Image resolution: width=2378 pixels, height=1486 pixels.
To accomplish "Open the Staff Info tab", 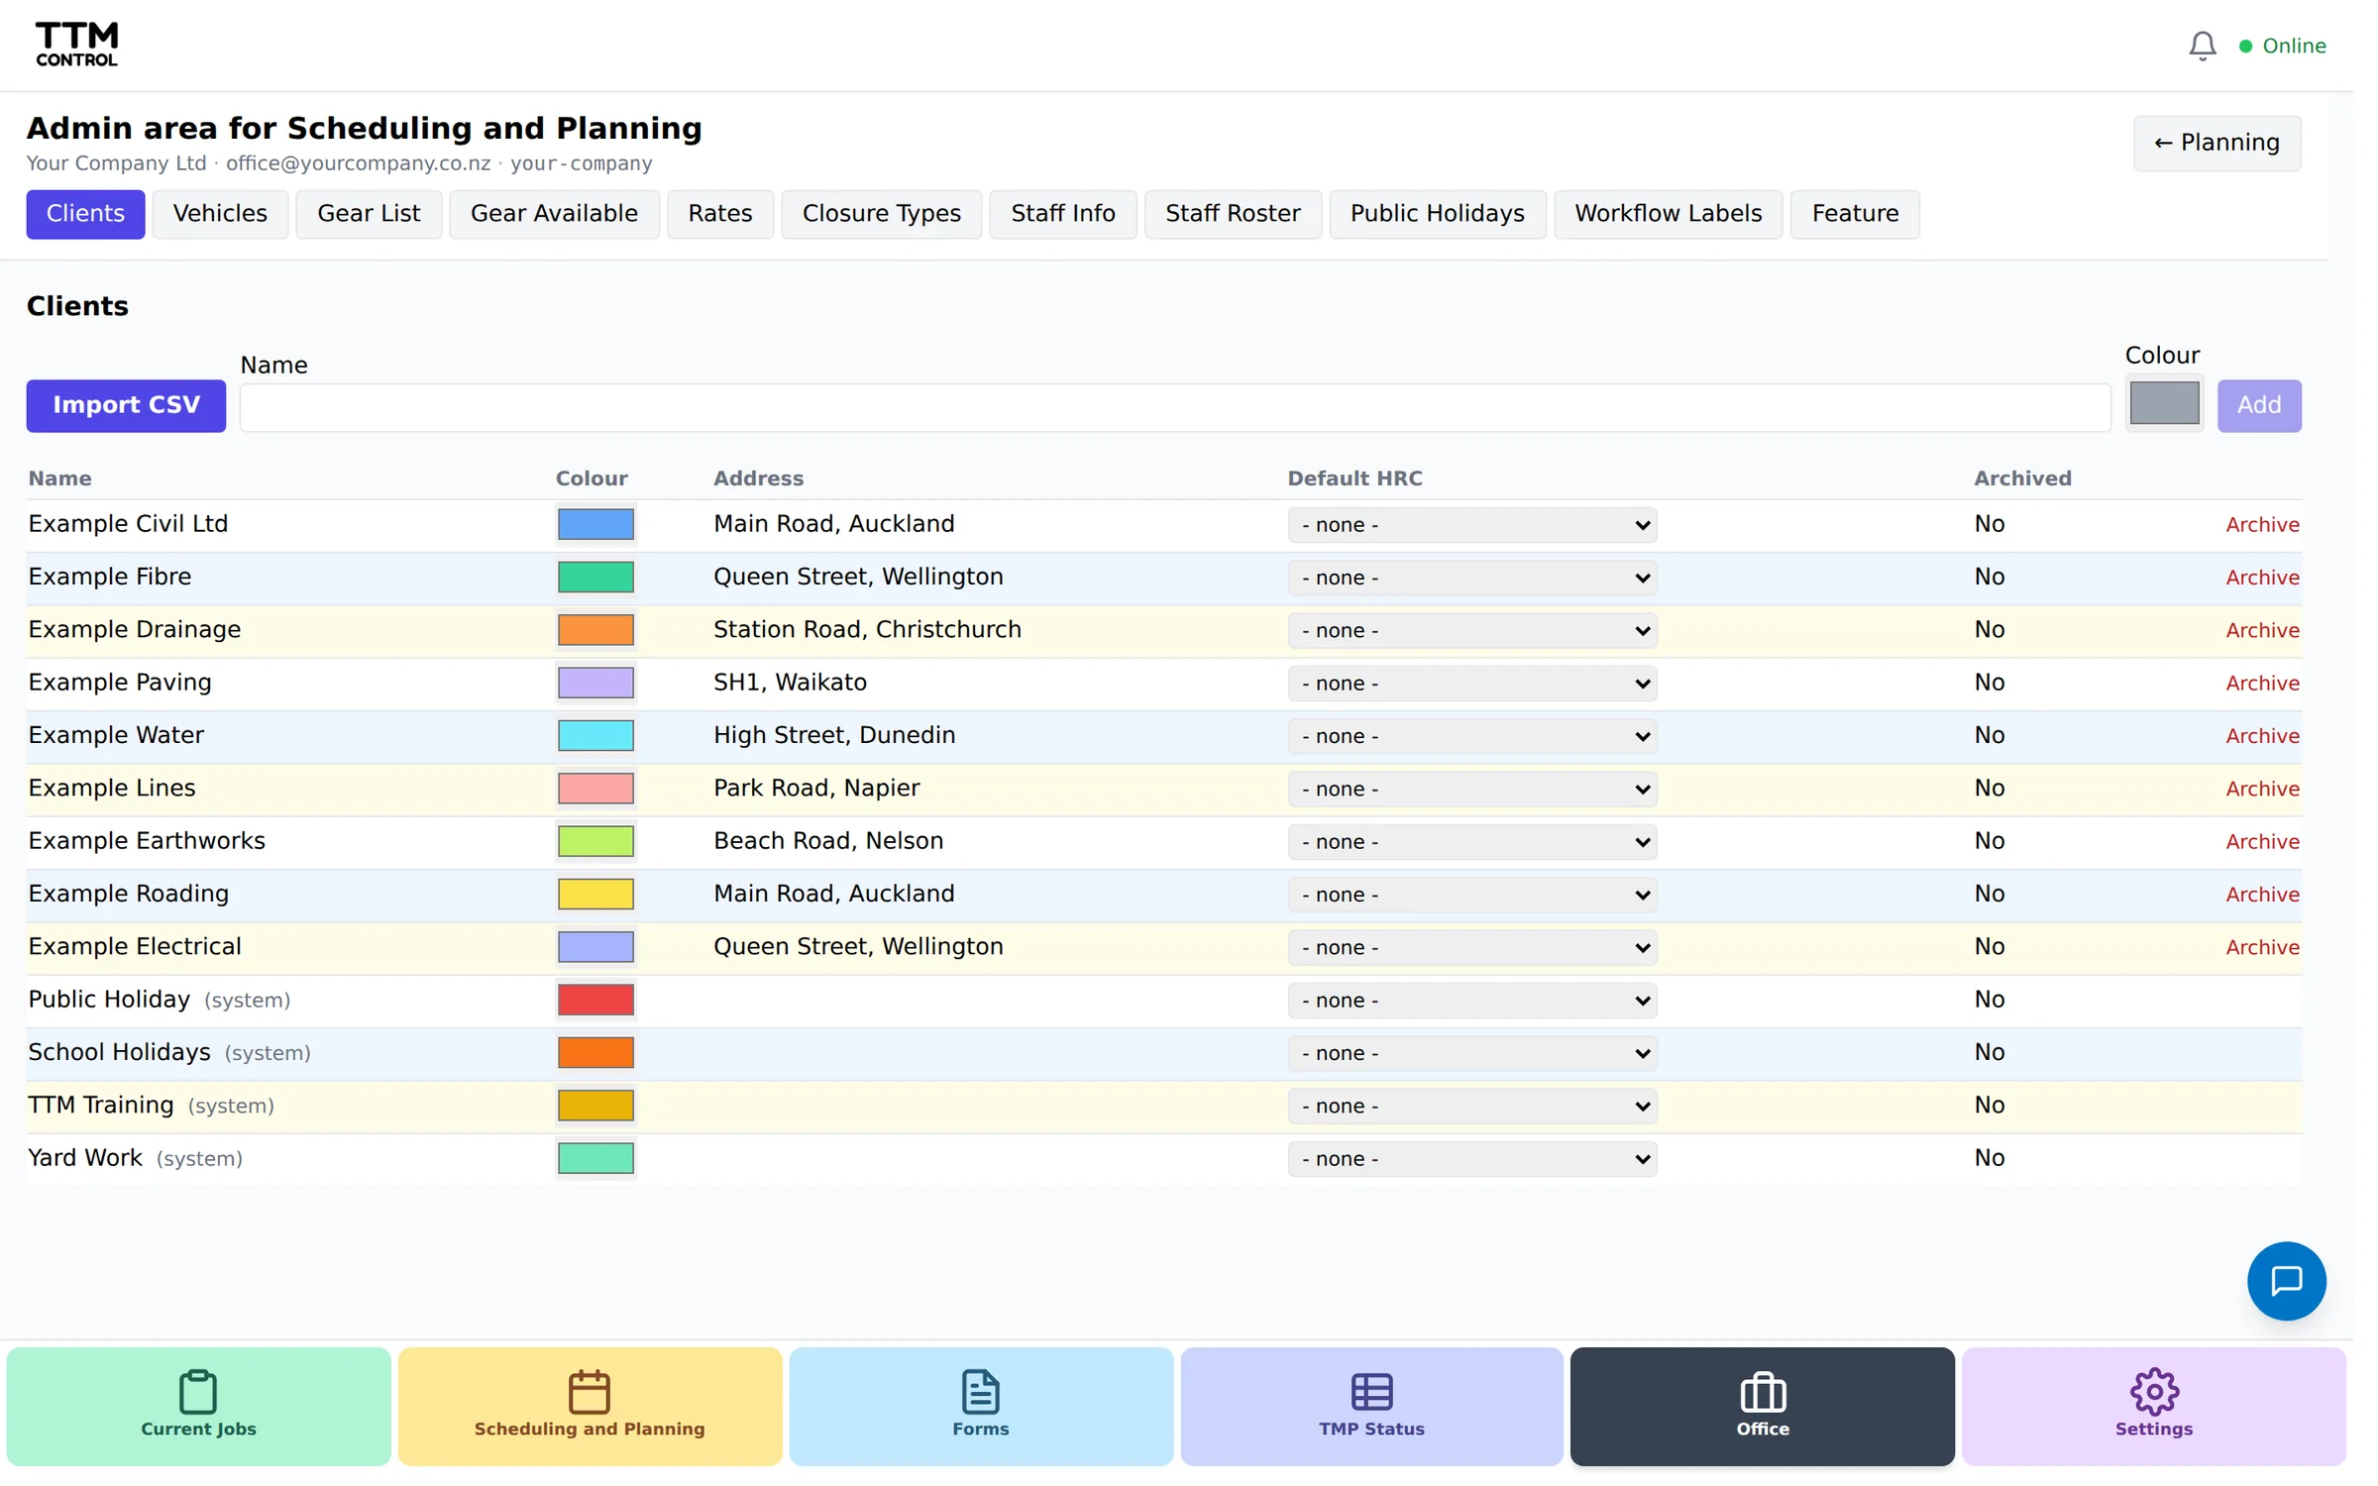I will click(1062, 214).
